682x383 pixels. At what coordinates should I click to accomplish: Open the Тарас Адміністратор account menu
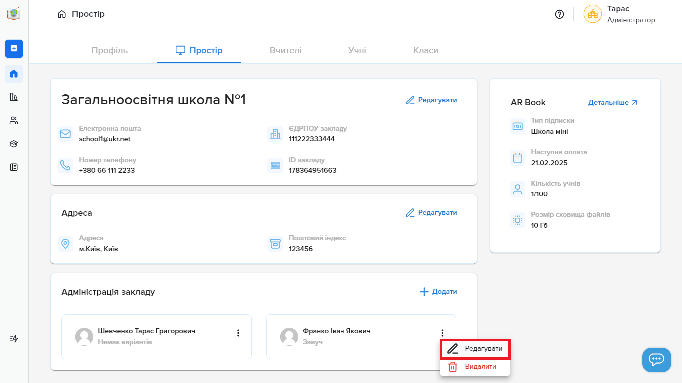tap(619, 14)
